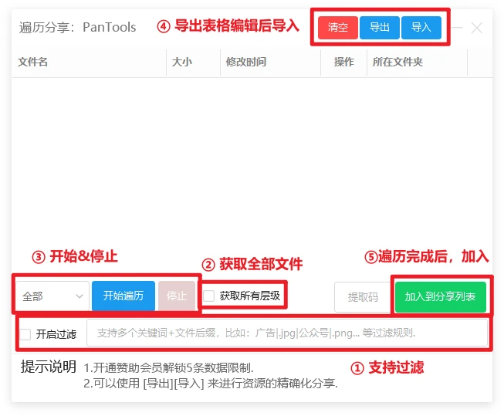Click the 大小 column header

tap(181, 62)
